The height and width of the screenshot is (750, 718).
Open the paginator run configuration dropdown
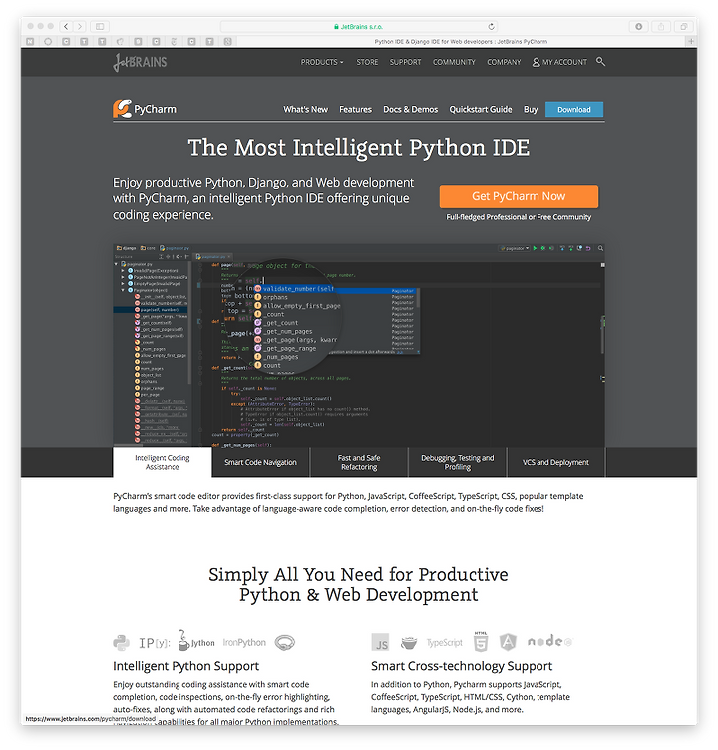[515, 248]
